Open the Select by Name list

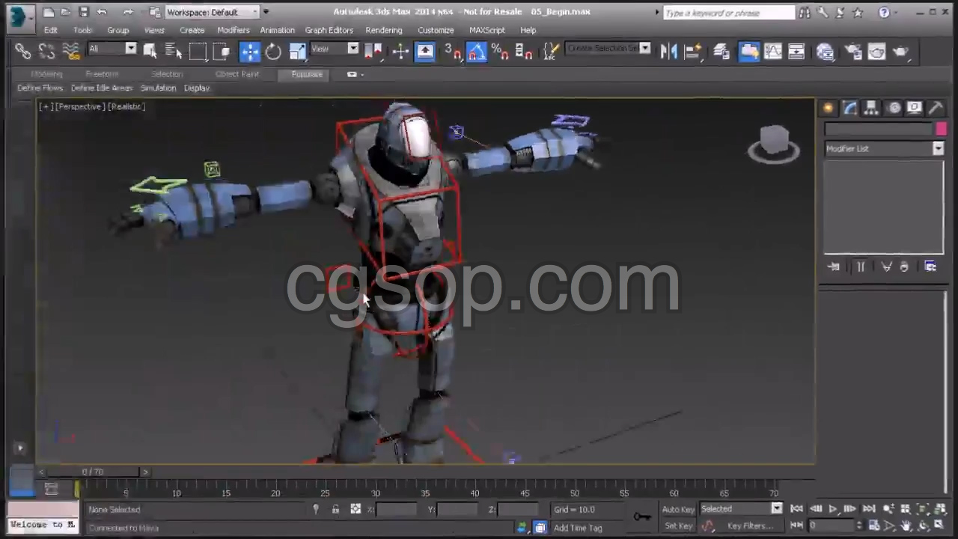pos(174,51)
